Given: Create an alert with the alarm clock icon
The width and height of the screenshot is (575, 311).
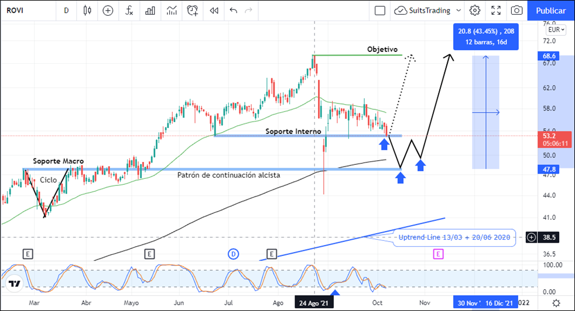Looking at the screenshot, I should coord(193,11).
